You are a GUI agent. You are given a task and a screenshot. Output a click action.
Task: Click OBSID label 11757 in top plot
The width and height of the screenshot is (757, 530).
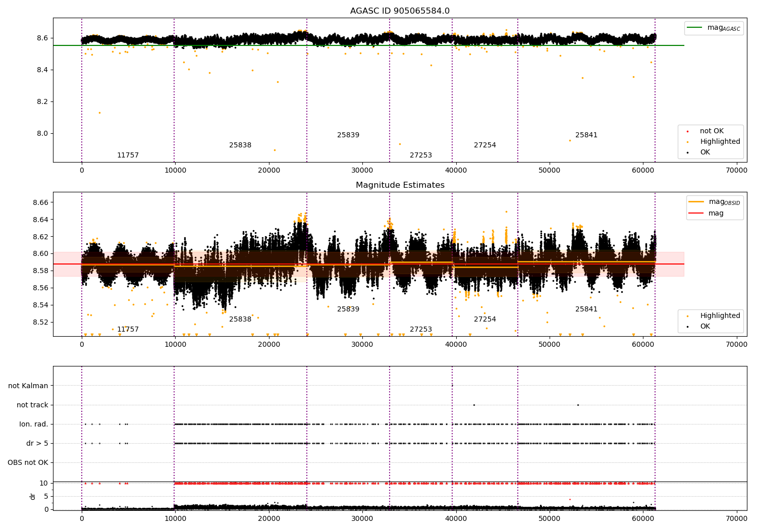pos(128,155)
